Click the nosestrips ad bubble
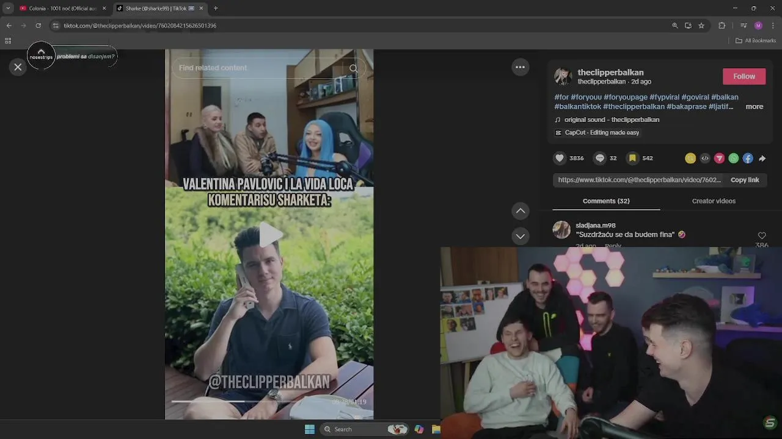Screen dimensions: 782x439 tap(72, 57)
